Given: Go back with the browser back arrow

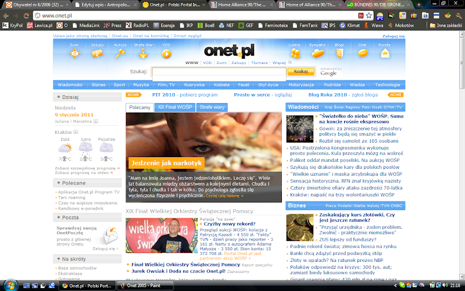Looking at the screenshot, I should (x=6, y=16).
